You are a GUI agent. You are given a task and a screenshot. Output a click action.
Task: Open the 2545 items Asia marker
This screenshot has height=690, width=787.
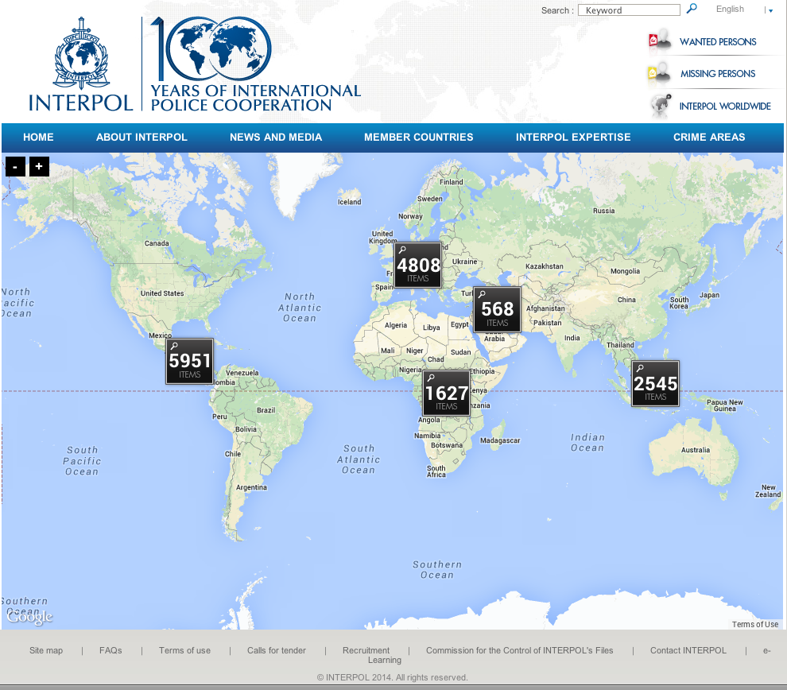pos(655,383)
